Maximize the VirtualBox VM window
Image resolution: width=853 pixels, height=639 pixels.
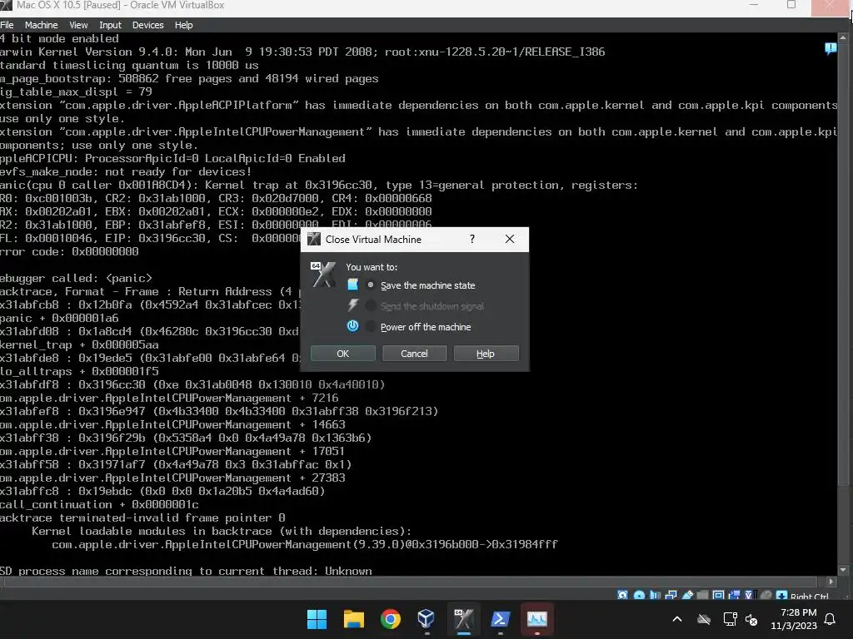[x=791, y=5]
